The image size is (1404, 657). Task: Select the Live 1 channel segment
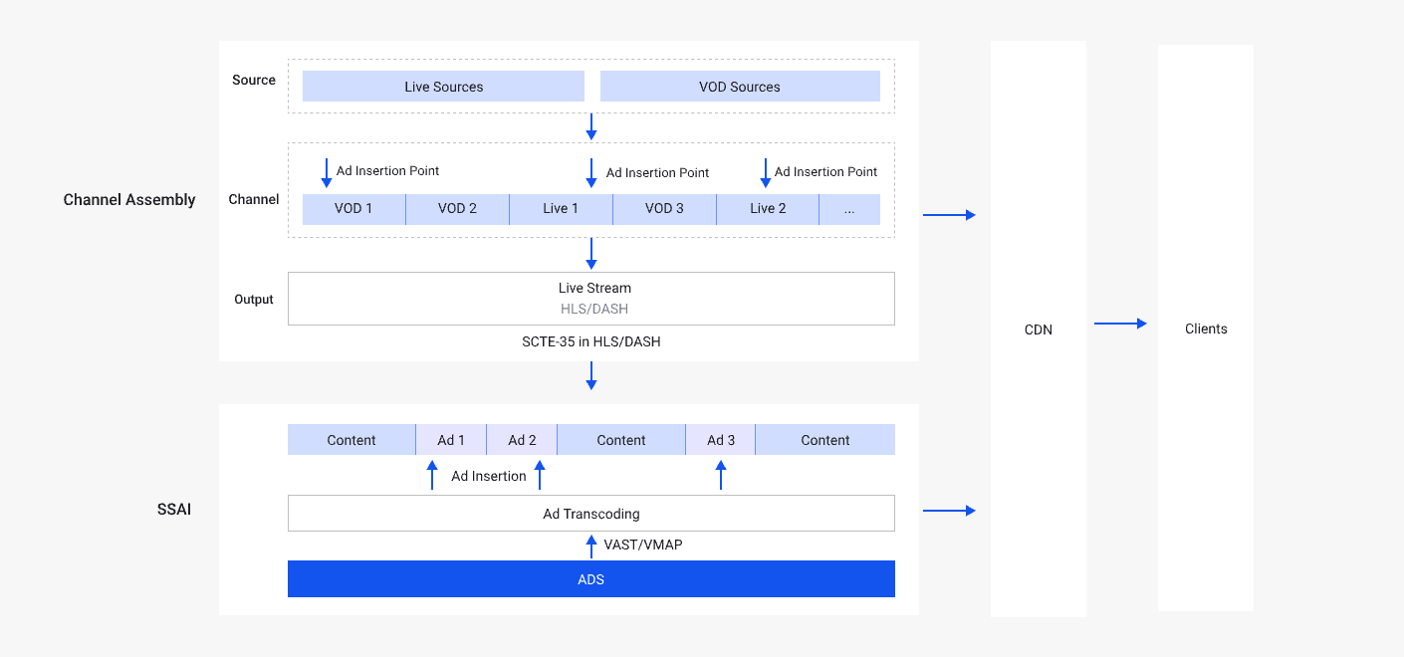pos(561,209)
